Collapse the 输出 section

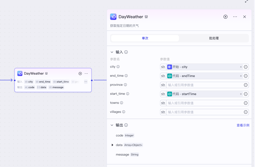click(x=112, y=125)
